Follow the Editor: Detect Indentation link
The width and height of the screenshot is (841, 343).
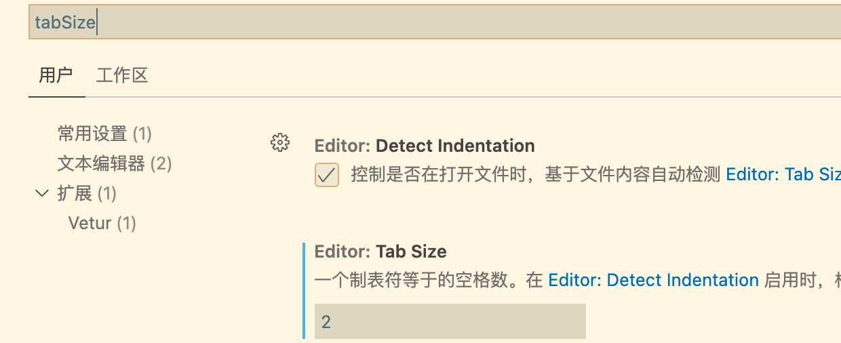tap(653, 281)
